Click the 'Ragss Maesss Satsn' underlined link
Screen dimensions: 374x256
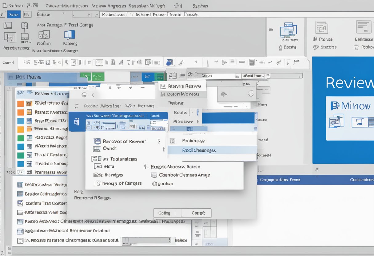[175, 167]
